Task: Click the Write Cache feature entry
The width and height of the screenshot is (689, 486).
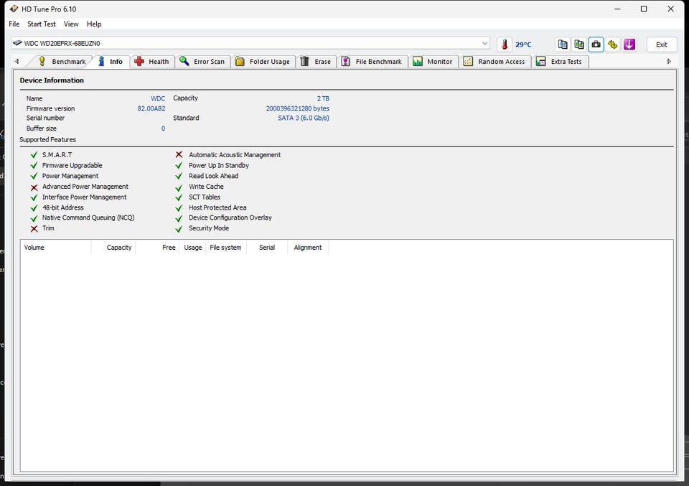Action: pos(206,187)
